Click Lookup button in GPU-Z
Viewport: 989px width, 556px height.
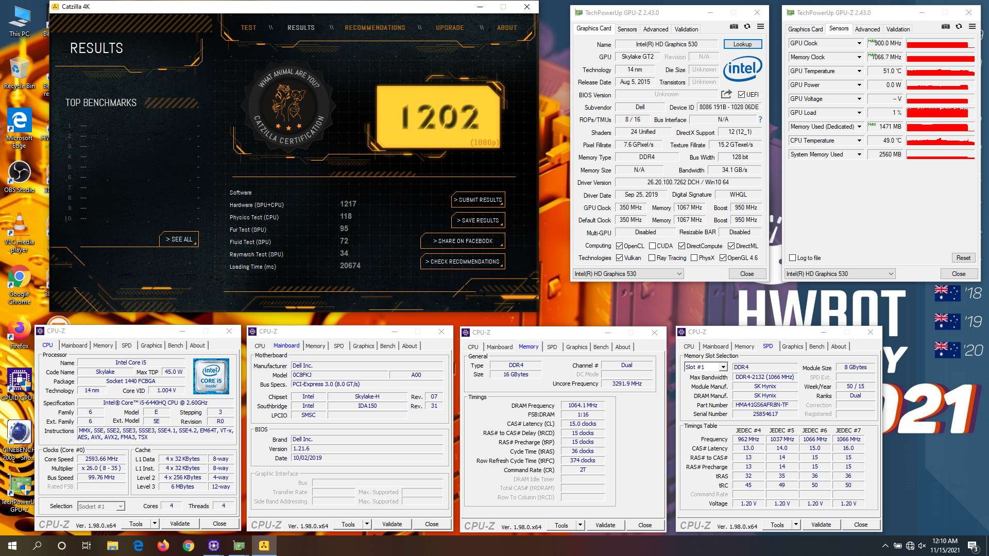(742, 44)
